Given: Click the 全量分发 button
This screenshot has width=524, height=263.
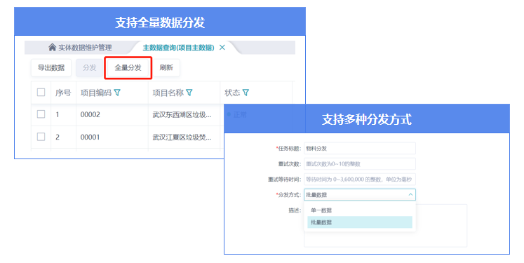Looking at the screenshot, I should pos(128,67).
